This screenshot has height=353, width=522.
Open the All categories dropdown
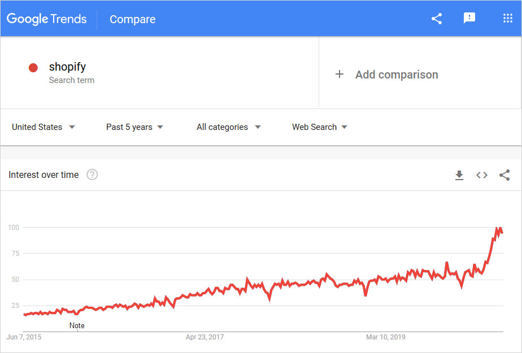228,127
